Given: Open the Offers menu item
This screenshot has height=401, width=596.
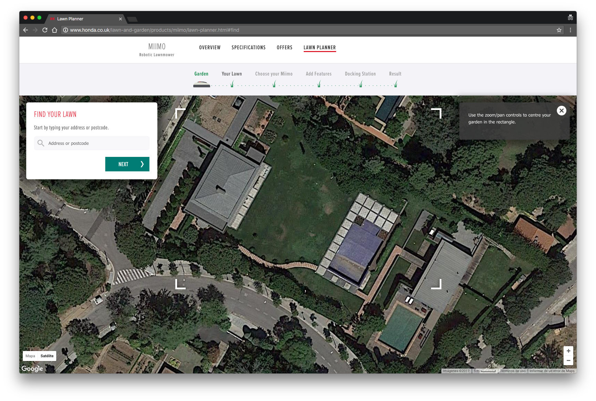Looking at the screenshot, I should (x=284, y=48).
